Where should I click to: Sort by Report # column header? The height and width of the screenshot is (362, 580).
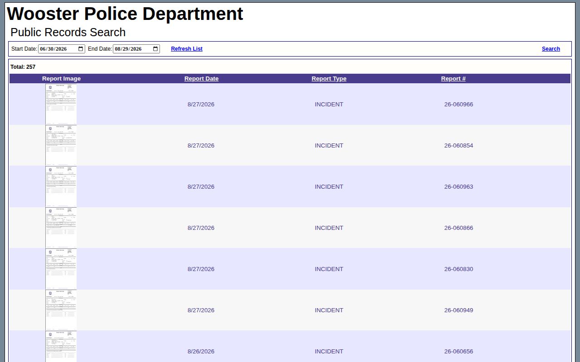[453, 79]
